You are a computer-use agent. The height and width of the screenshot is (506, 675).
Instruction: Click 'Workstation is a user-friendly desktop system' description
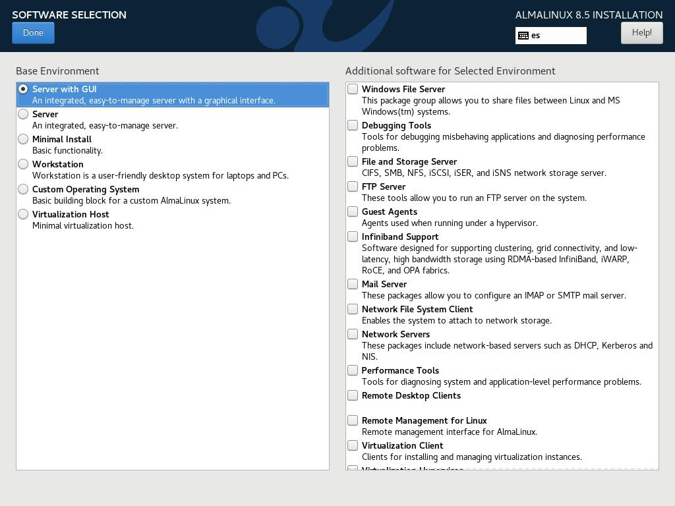click(x=161, y=175)
